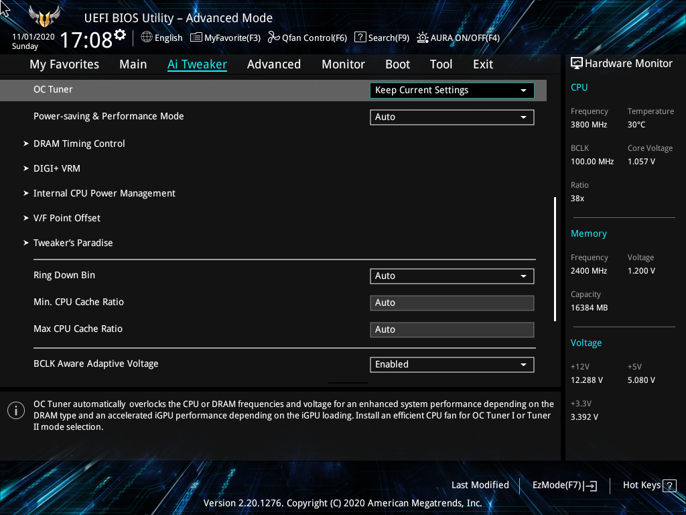686x515 pixels.
Task: Click the CPU Temperature 30°C value
Action: 636,125
